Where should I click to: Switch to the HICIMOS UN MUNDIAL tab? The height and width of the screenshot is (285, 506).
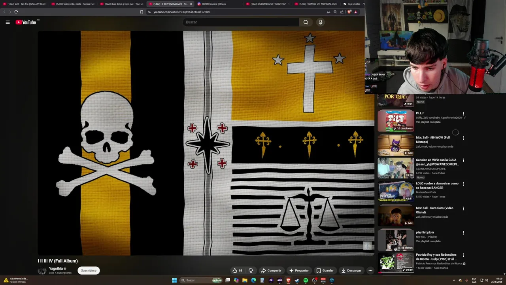pos(315,4)
